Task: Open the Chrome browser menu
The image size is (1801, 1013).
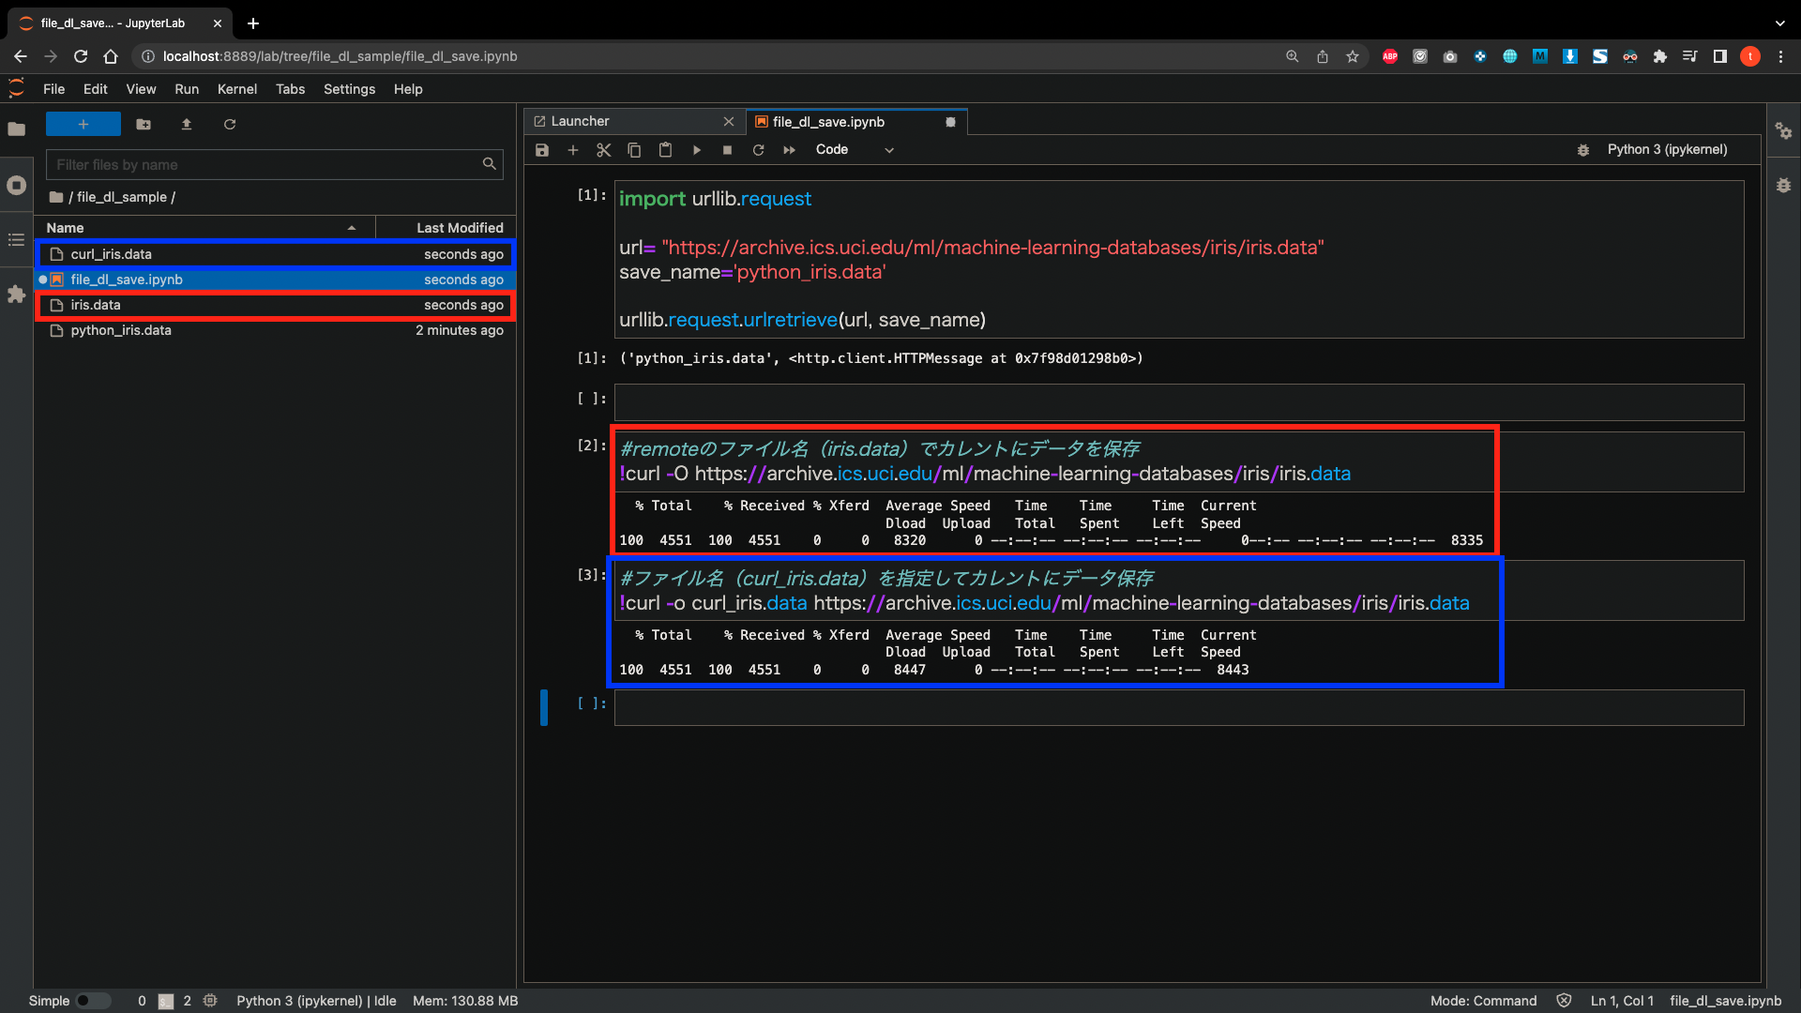Action: 1782,56
